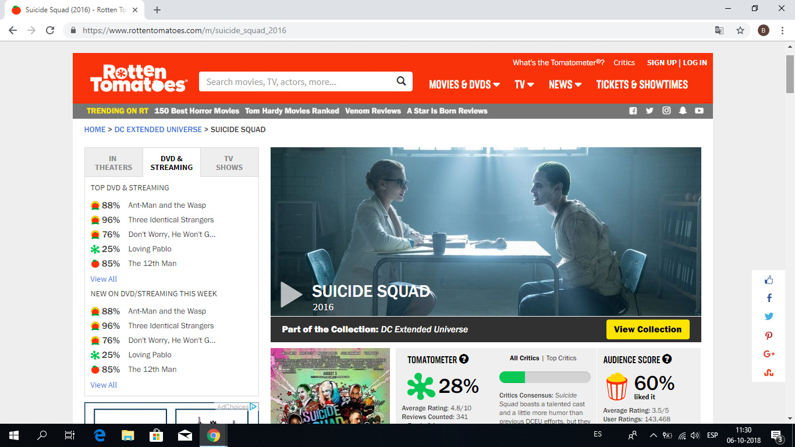Open Venom Reviews trending link
This screenshot has width=795, height=447.
[x=373, y=111]
